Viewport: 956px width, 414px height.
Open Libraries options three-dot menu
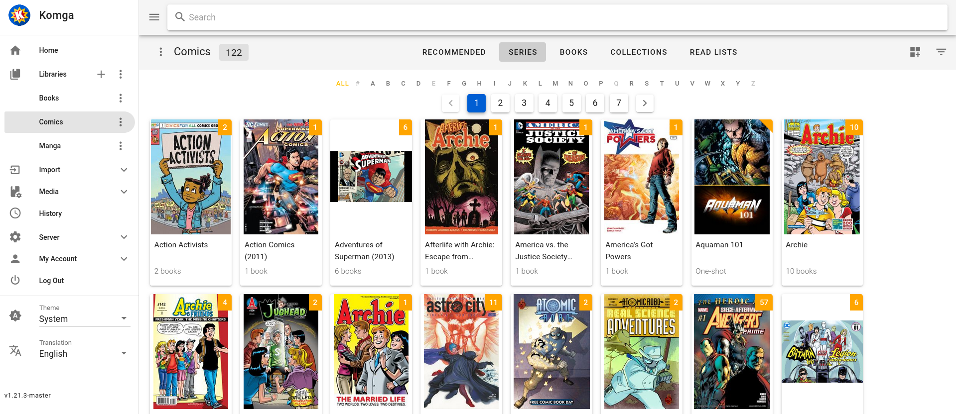[x=121, y=74]
